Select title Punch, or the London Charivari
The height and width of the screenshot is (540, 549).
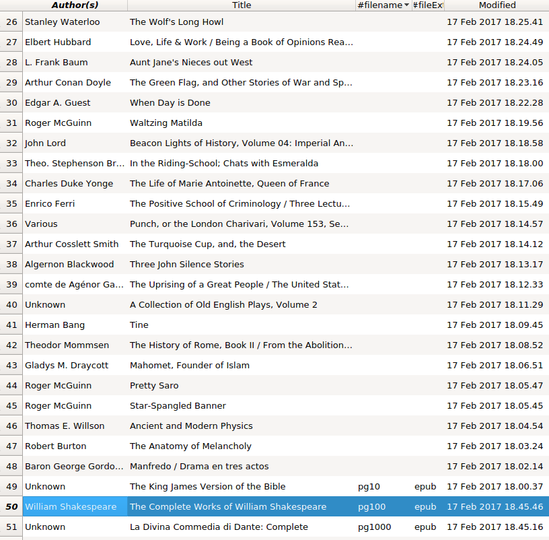tap(239, 224)
